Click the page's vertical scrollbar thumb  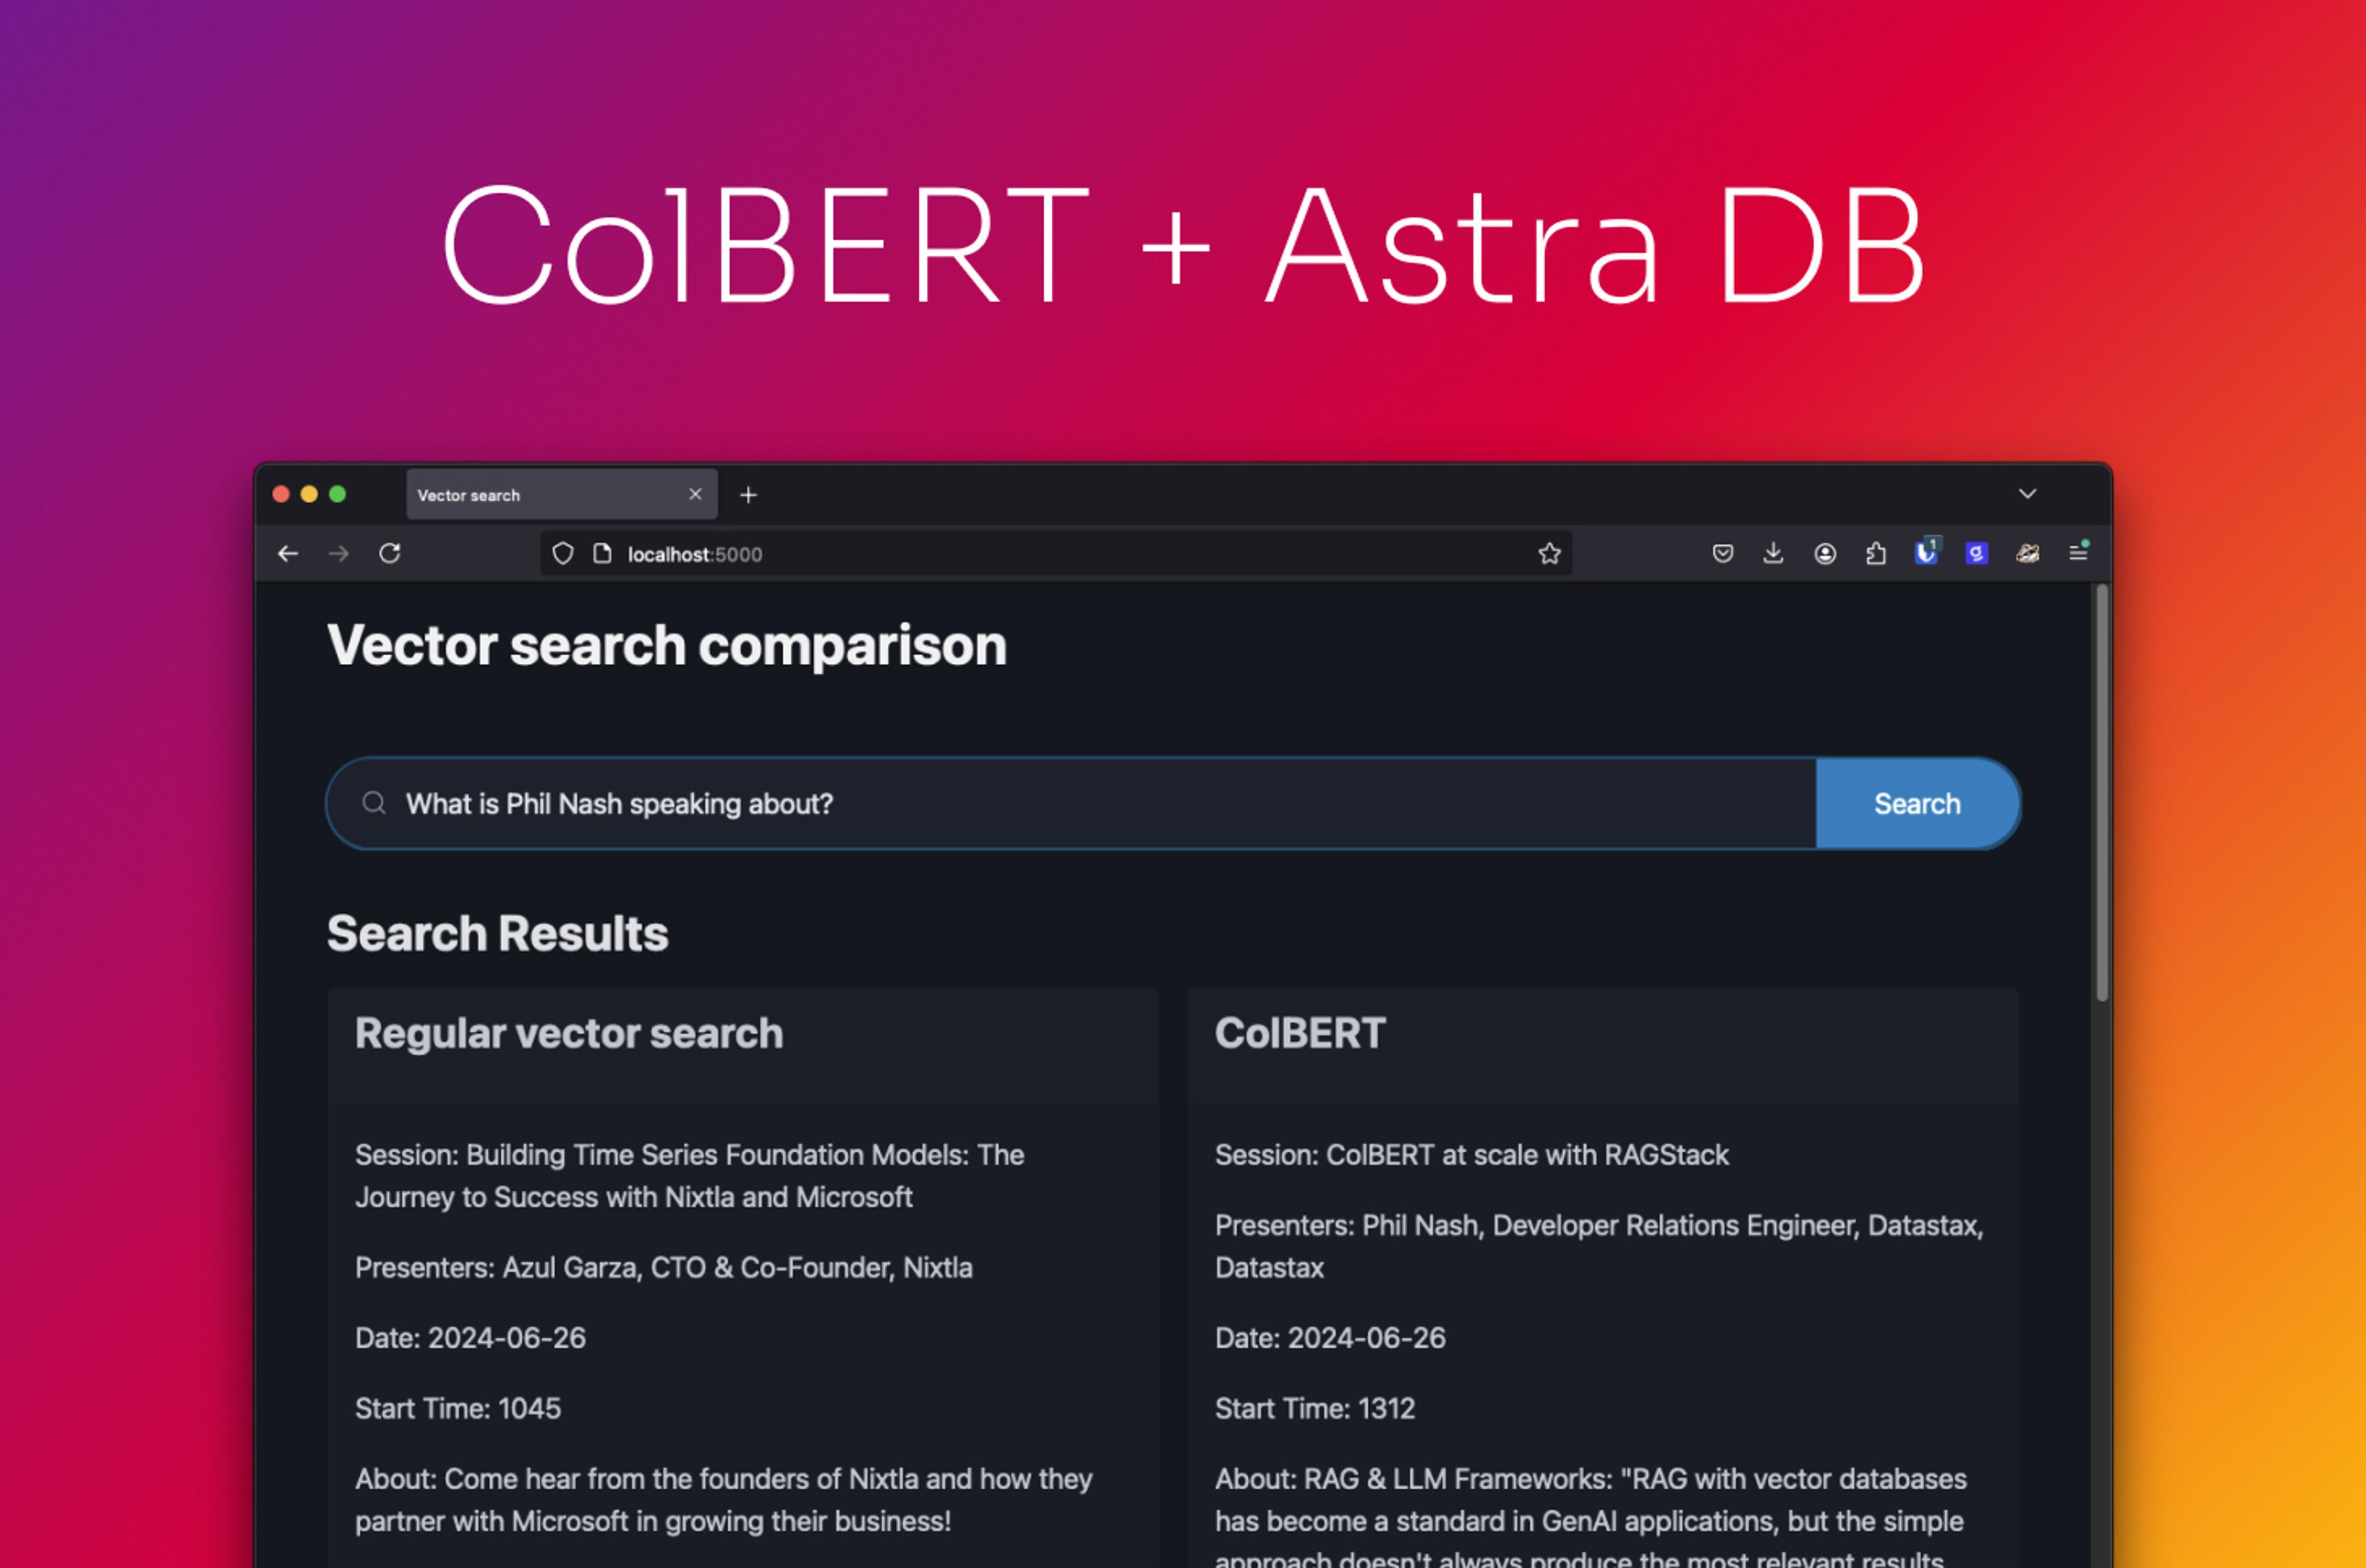(x=2102, y=790)
